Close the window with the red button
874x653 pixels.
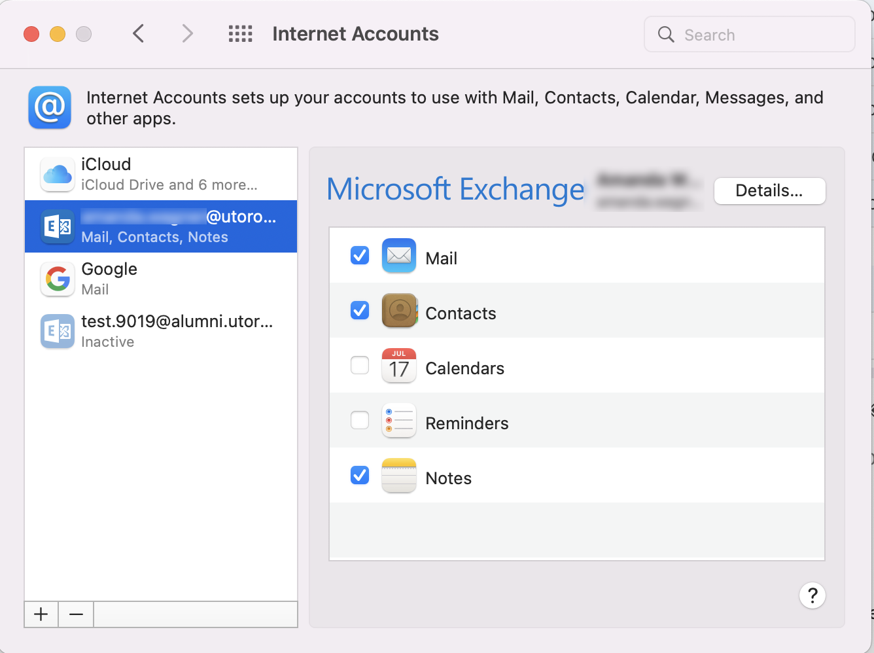point(31,34)
